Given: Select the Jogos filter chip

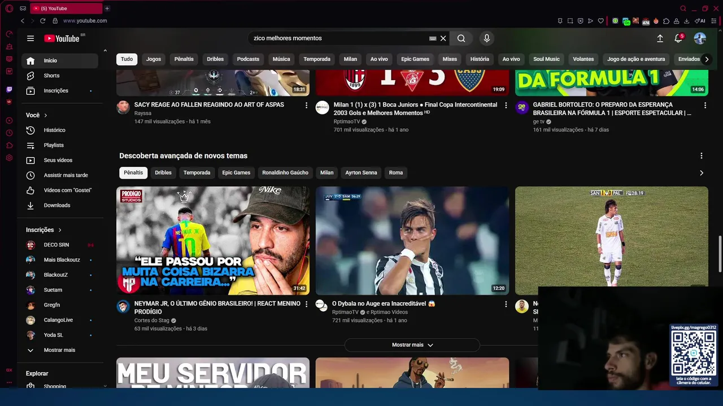Looking at the screenshot, I should [x=154, y=59].
